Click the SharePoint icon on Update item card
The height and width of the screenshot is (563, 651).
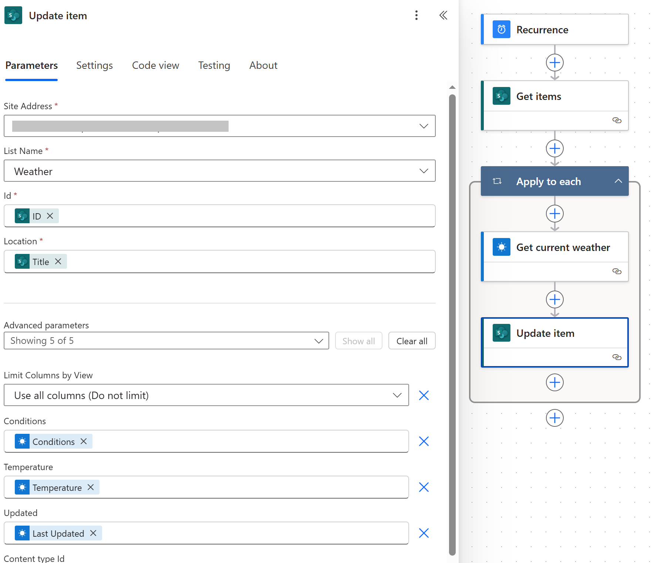(502, 333)
